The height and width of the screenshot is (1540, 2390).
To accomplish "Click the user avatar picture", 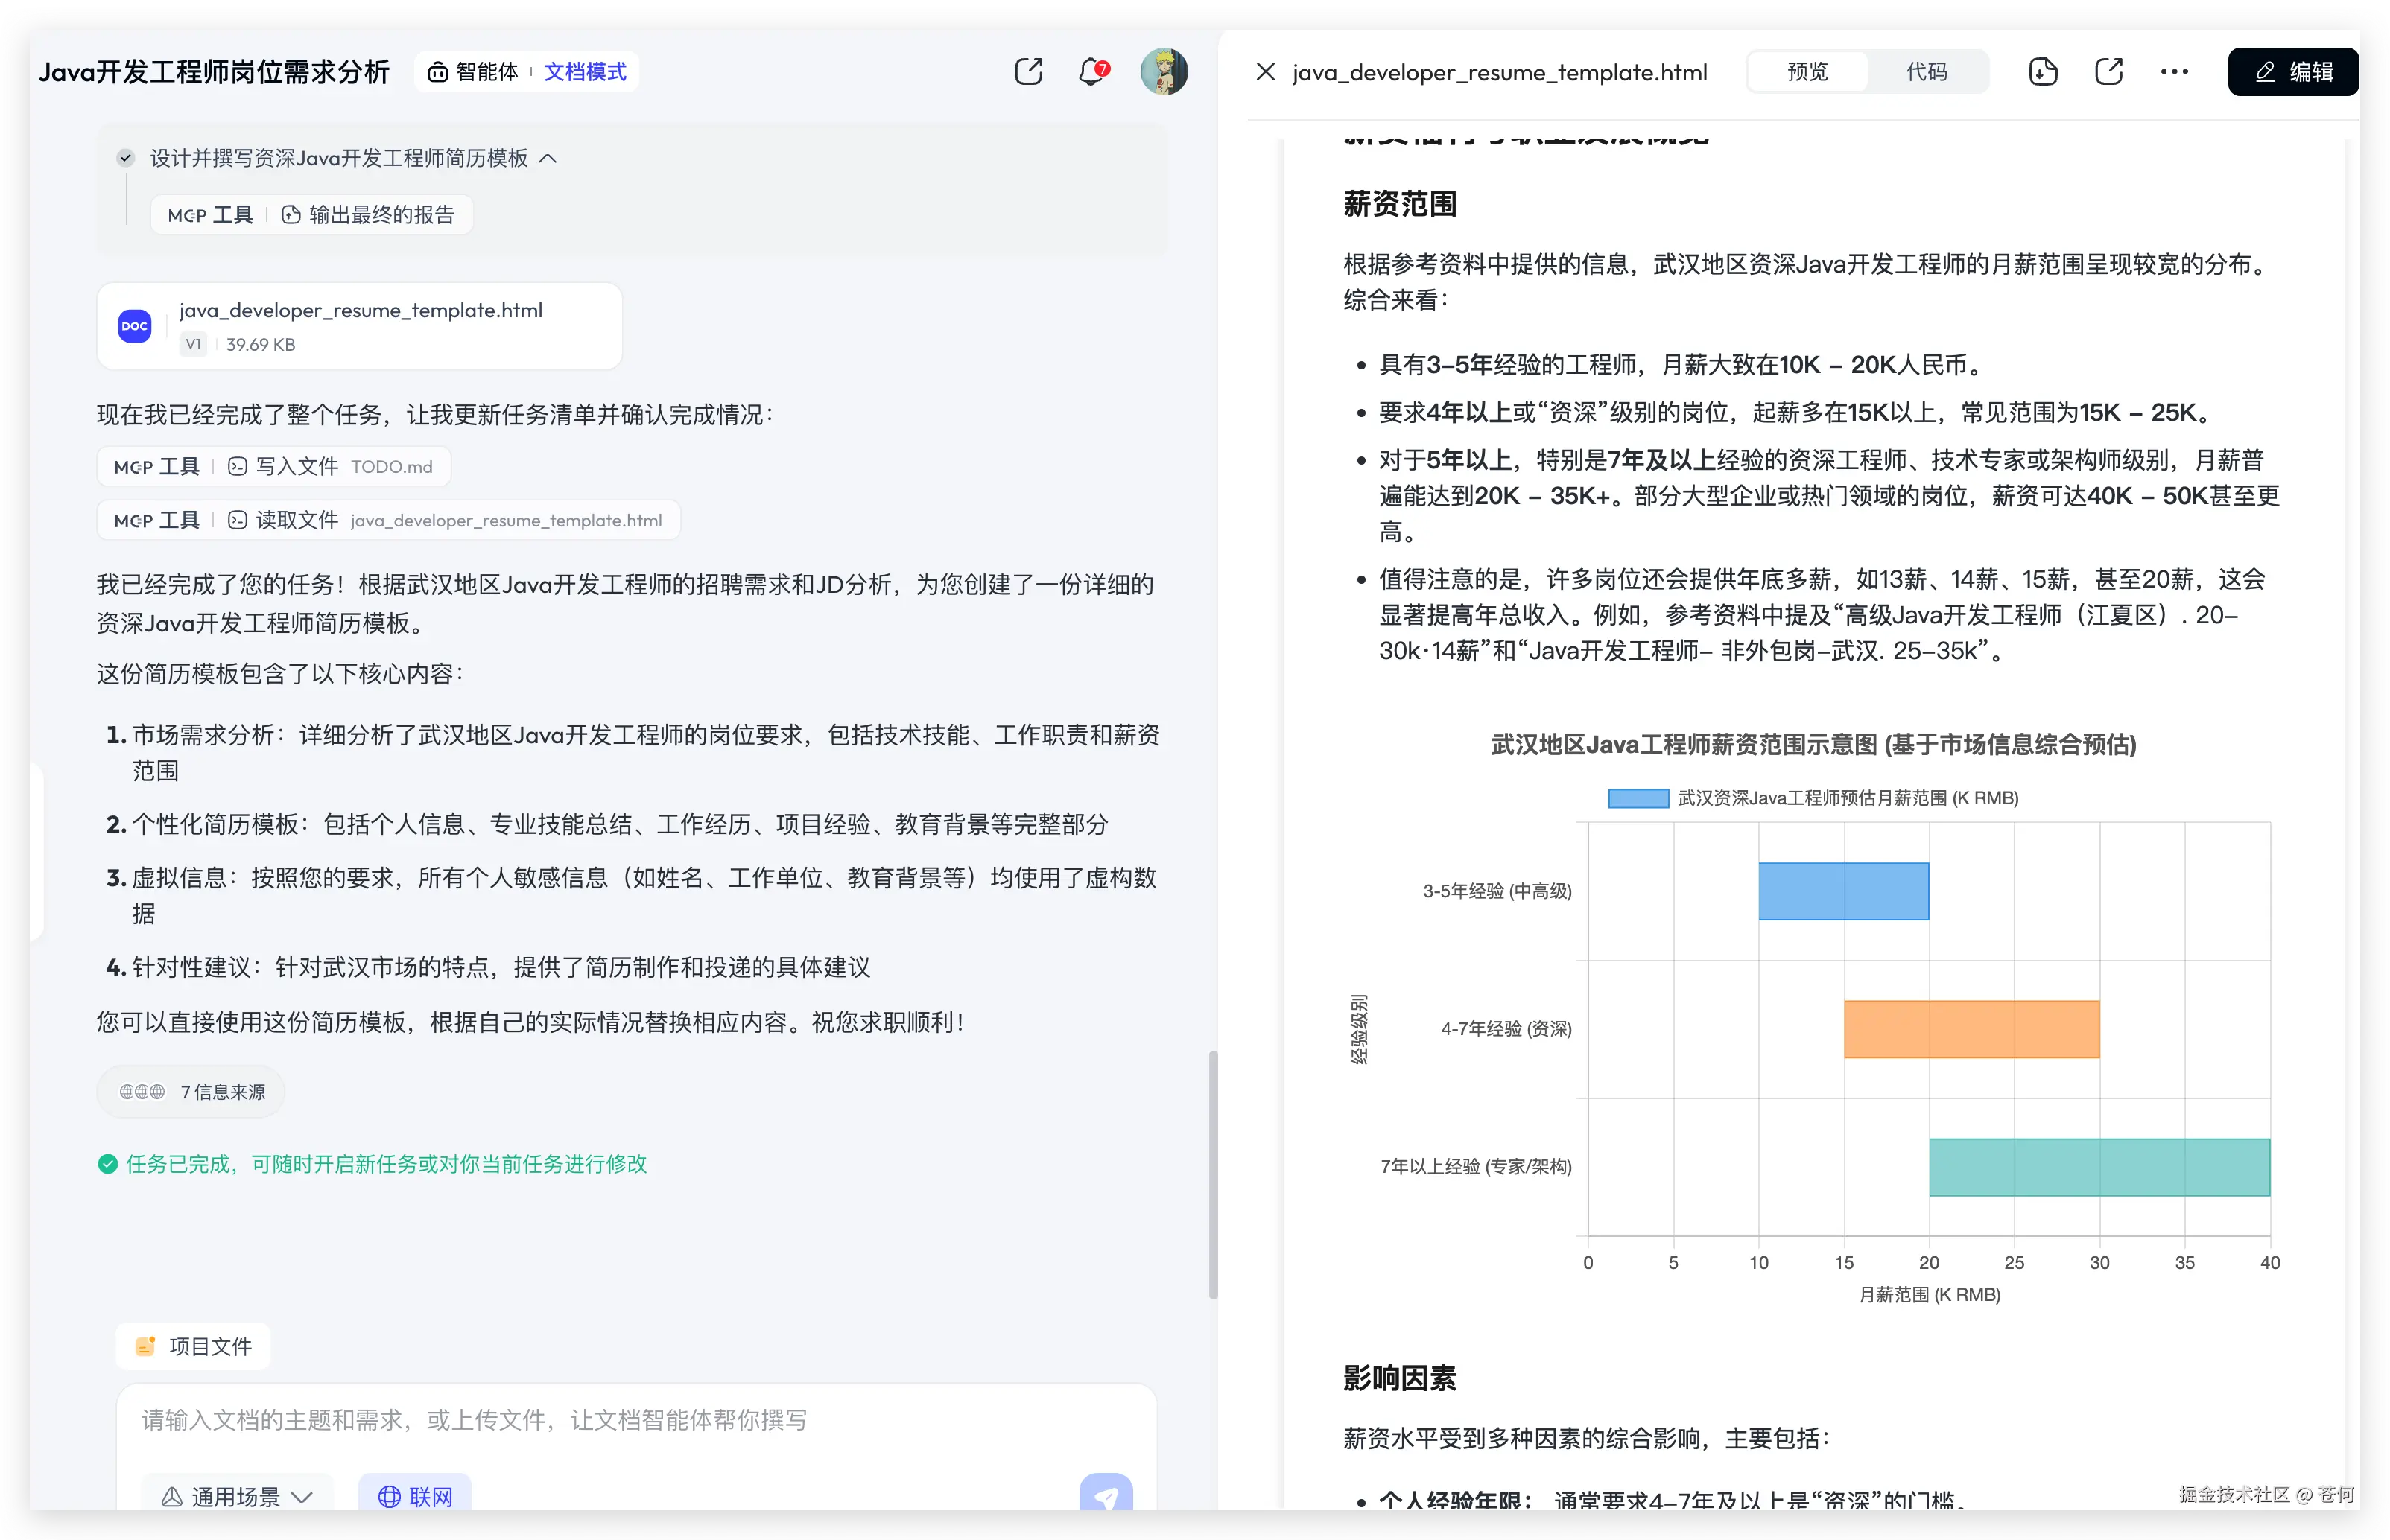I will coord(1164,72).
